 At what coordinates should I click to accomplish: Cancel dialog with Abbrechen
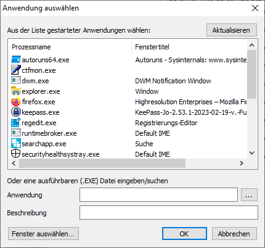point(234,234)
